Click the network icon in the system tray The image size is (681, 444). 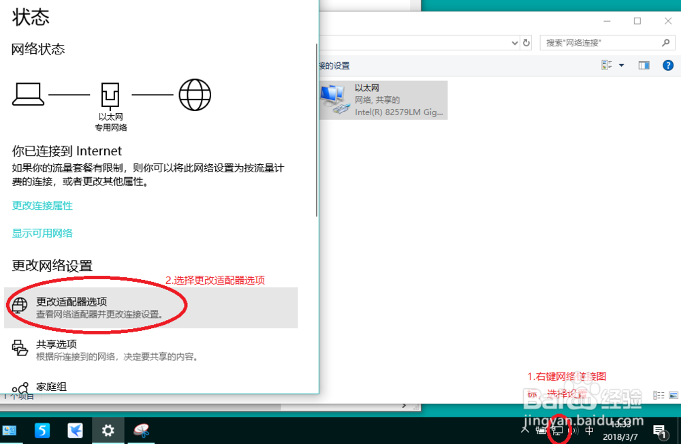pyautogui.click(x=558, y=430)
